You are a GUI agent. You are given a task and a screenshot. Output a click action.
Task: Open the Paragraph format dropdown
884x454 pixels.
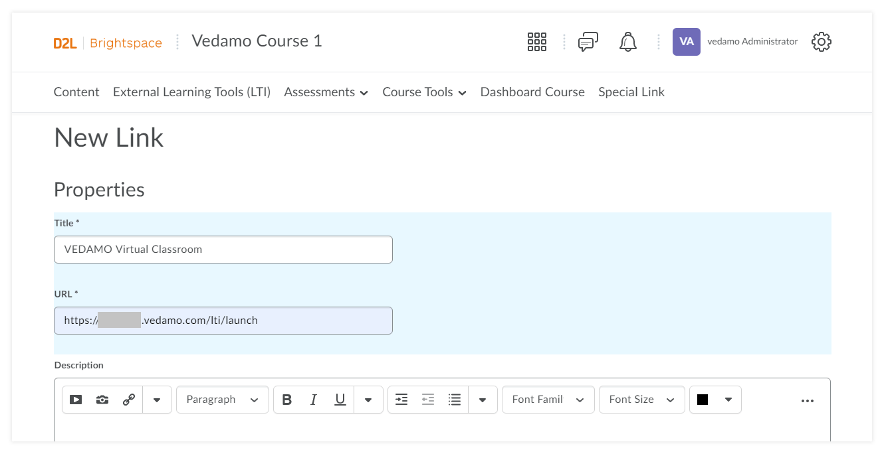[x=223, y=400]
